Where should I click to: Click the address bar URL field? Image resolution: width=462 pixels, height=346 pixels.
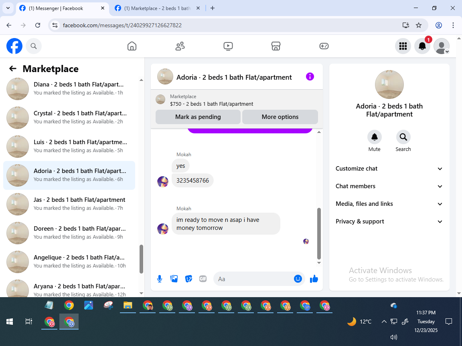[x=230, y=25]
